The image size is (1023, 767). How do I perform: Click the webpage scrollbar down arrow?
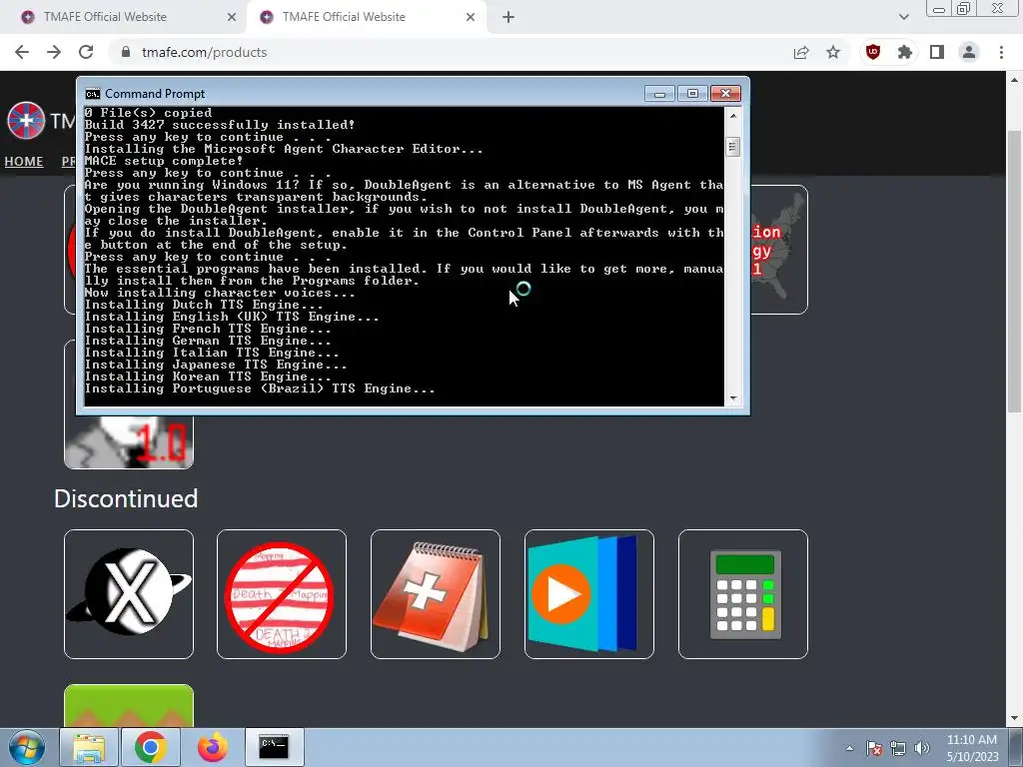[1014, 718]
